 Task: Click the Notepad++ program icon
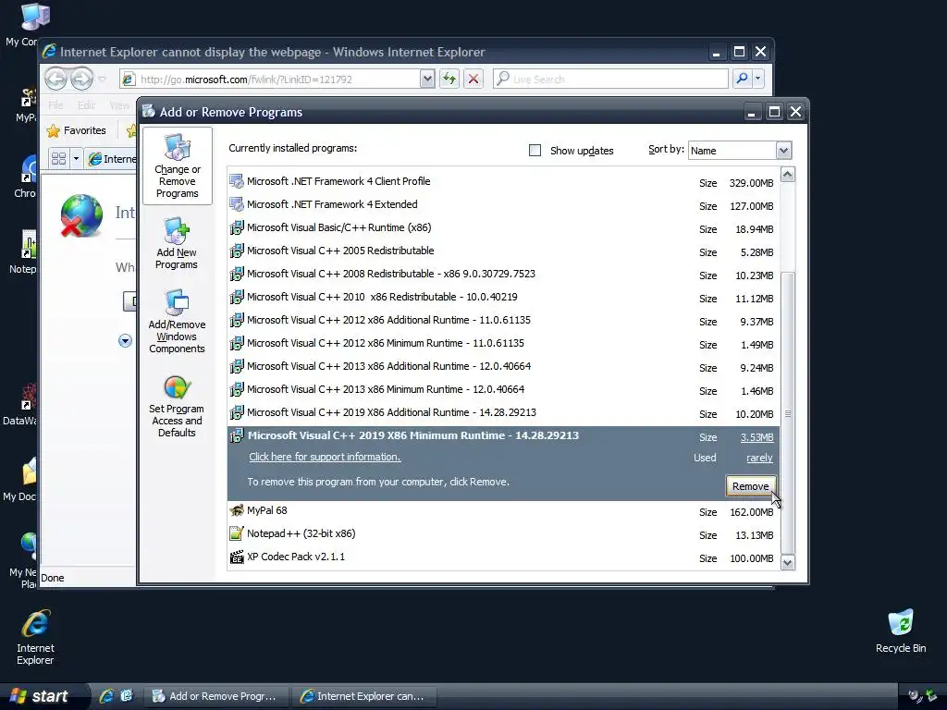tap(237, 533)
